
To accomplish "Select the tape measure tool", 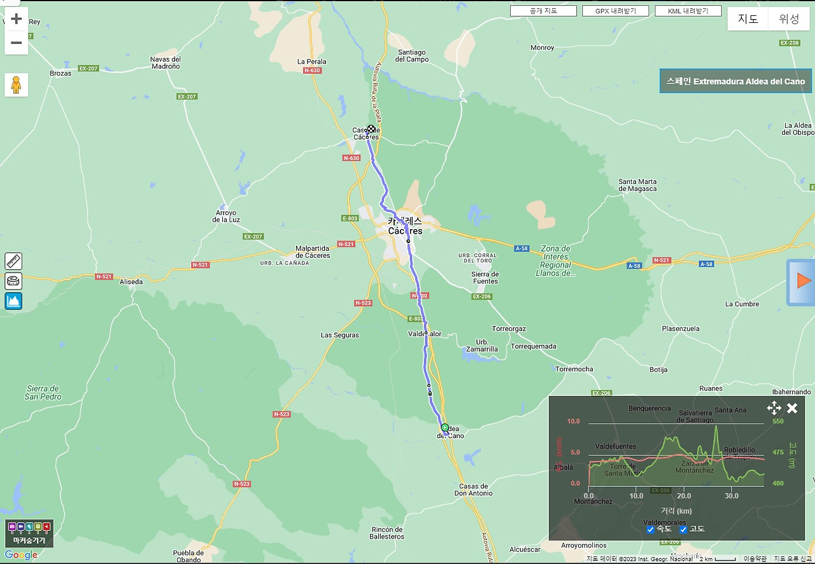I will click(13, 281).
